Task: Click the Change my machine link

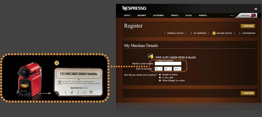Action: [164, 61]
